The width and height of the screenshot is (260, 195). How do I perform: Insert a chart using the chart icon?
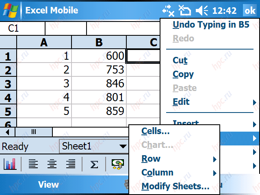click(x=10, y=164)
